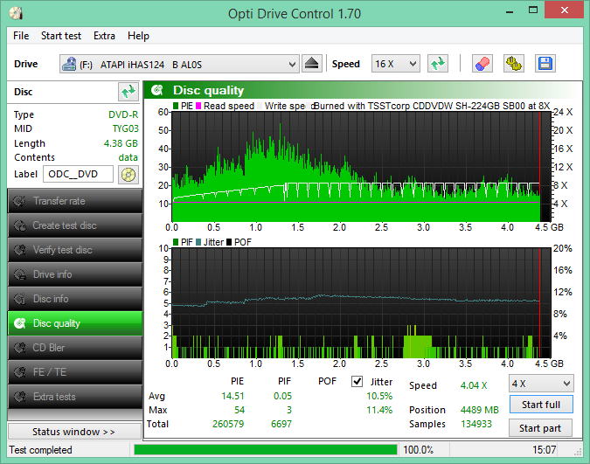
Task: Click the Type value DVD-R
Action: click(123, 114)
